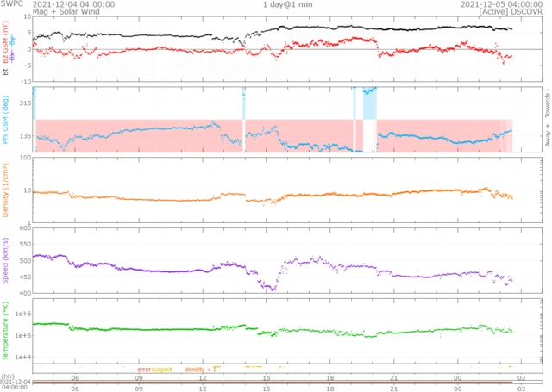The height and width of the screenshot is (392, 552).
Task: Click the yellow 'suspect' legend entry
Action: click(x=161, y=369)
